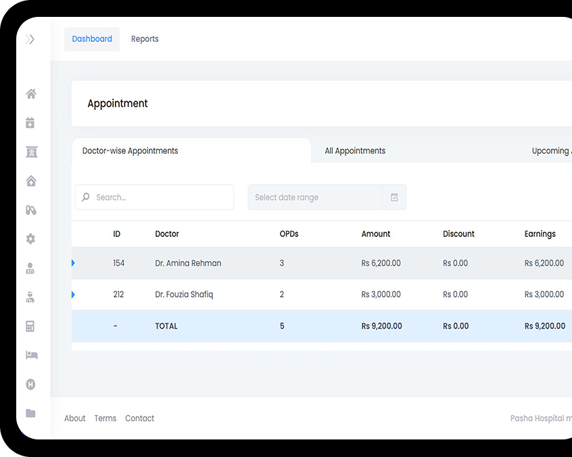The image size is (572, 457).
Task: Open the Home icon in sidebar
Action: (x=30, y=94)
